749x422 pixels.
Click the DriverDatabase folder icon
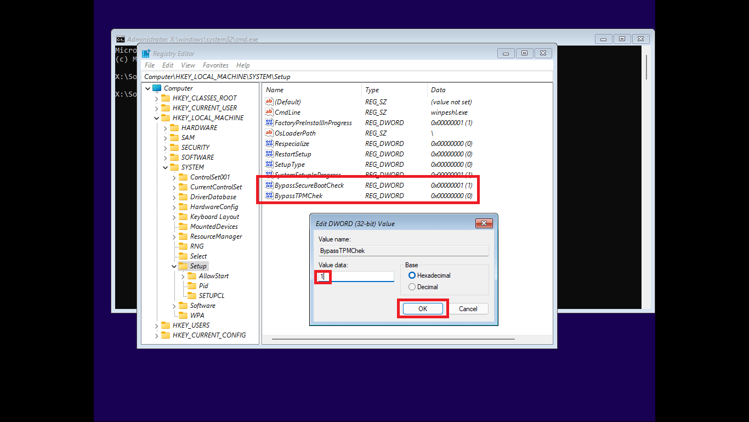coord(183,196)
